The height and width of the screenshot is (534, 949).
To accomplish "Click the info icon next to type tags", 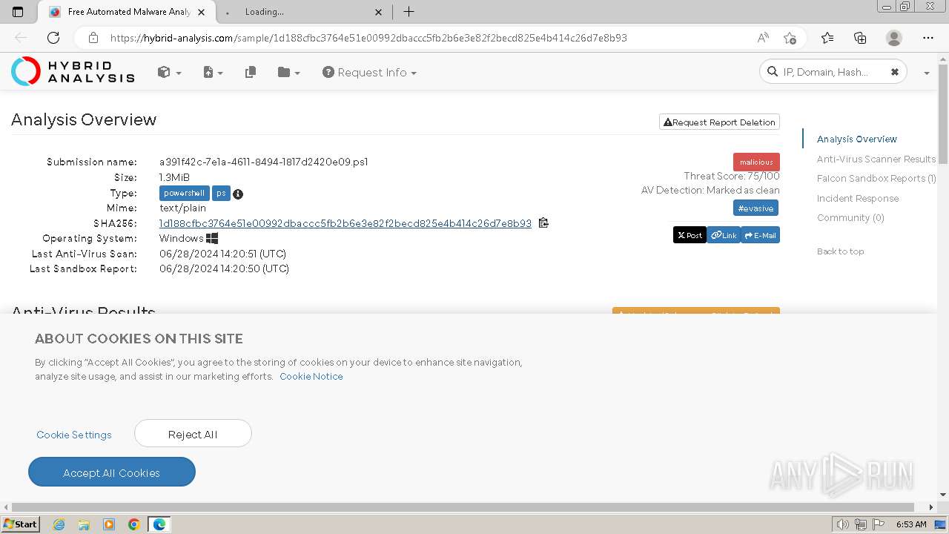I will [x=238, y=194].
